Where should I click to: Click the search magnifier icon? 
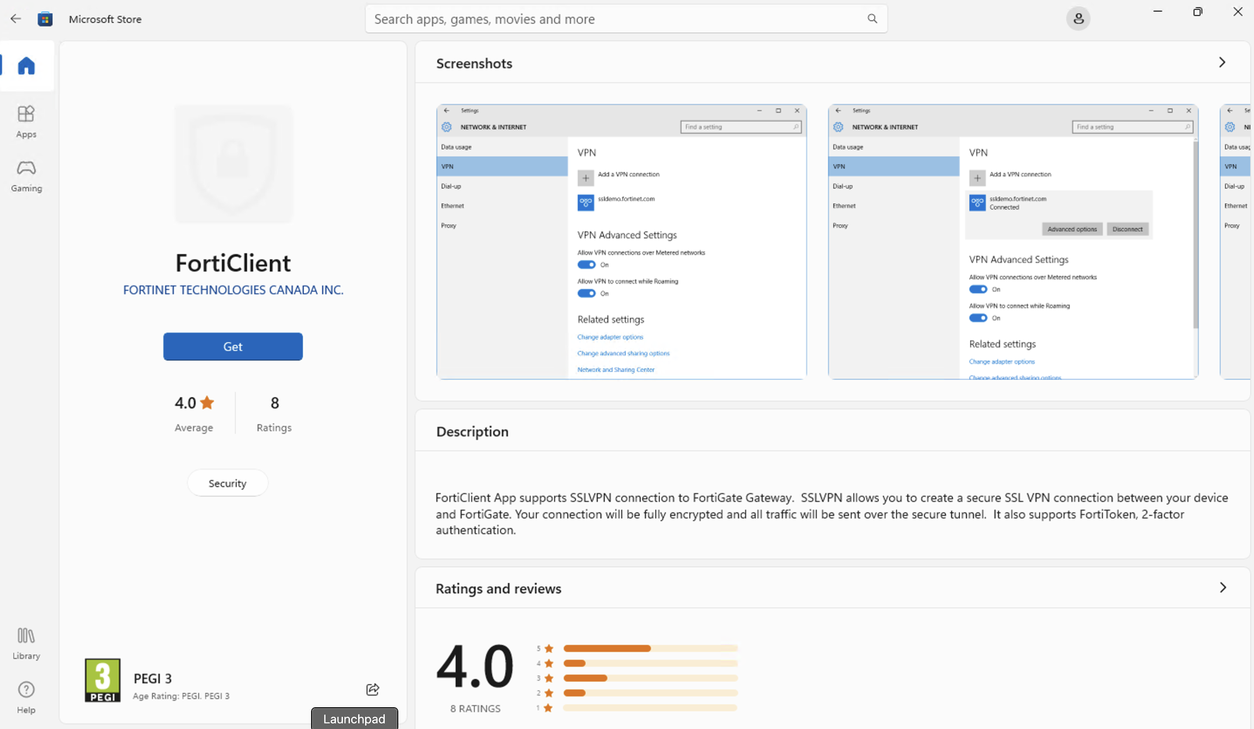pos(872,19)
